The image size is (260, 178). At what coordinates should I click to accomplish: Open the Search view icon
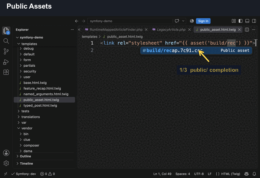(x=6, y=41)
